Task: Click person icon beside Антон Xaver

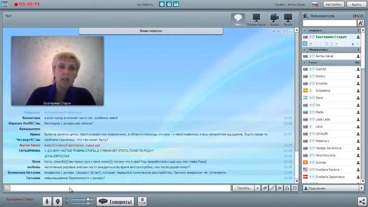Action: point(358,56)
